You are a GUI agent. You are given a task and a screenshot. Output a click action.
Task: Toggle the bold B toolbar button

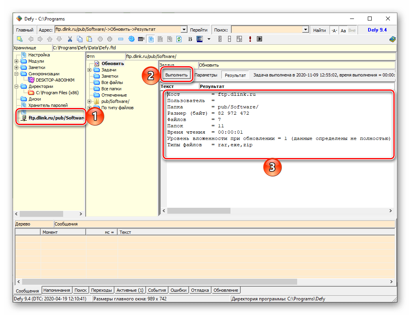click(190, 39)
